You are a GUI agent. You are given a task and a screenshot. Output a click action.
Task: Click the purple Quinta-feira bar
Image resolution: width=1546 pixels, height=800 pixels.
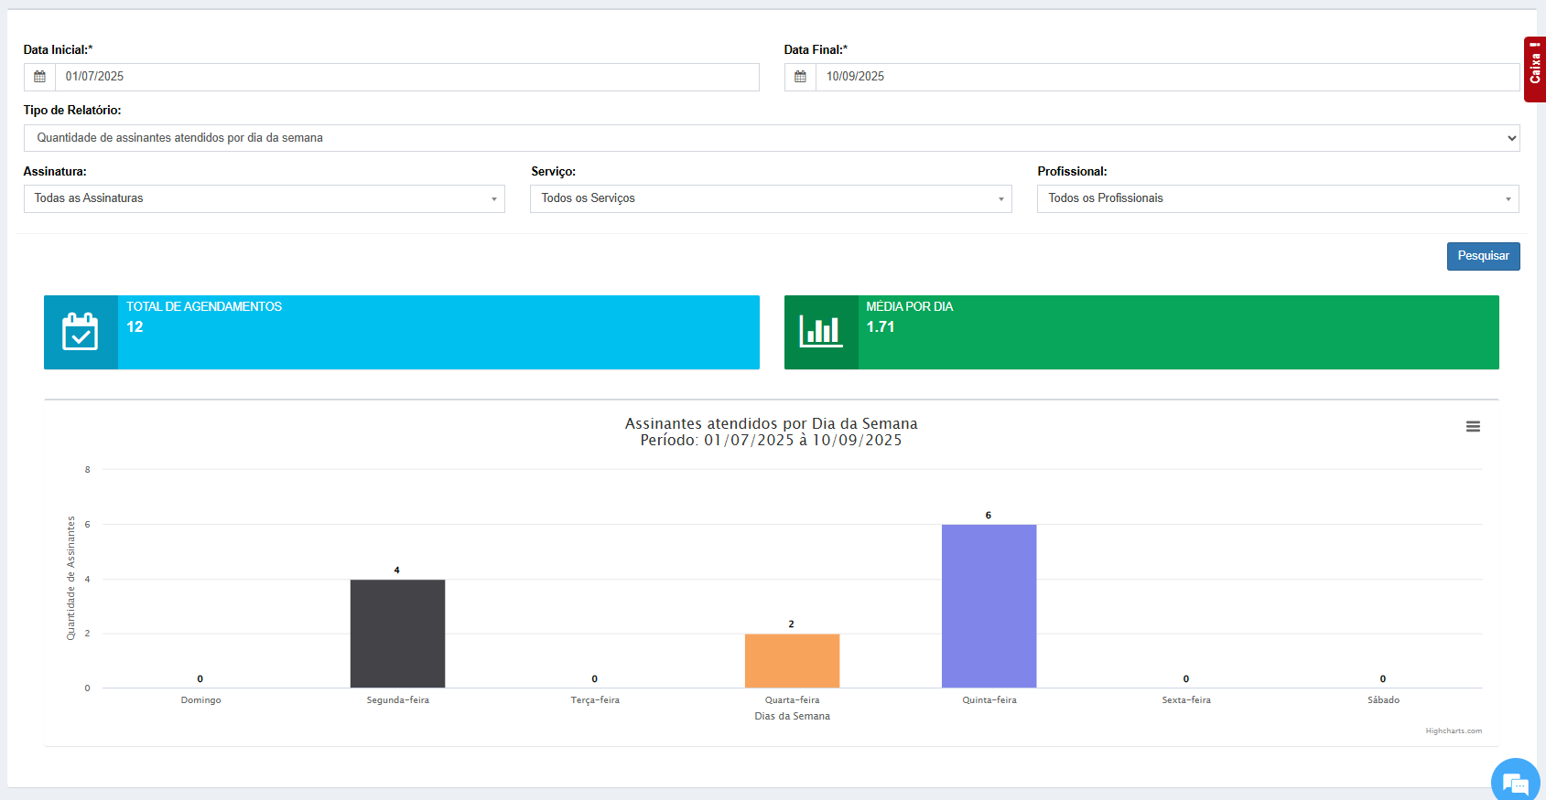click(x=989, y=605)
